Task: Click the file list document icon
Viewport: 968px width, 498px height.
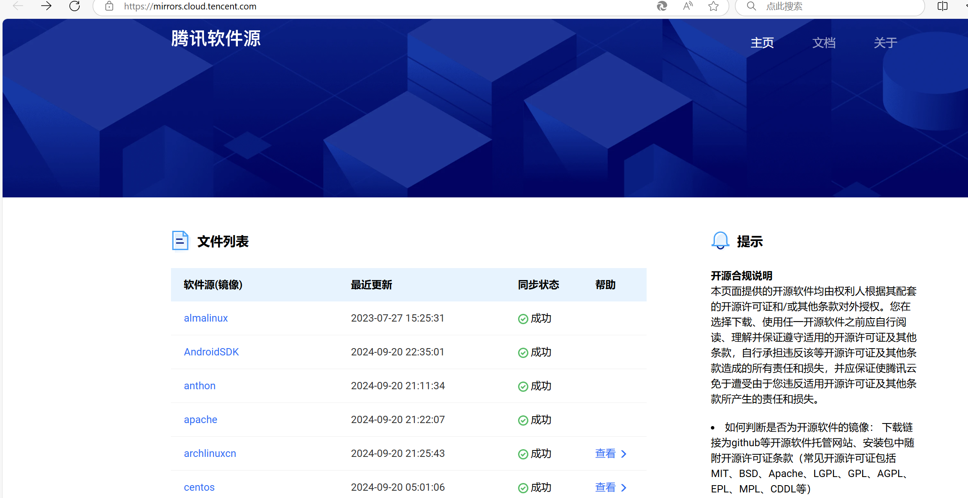Action: pyautogui.click(x=180, y=241)
